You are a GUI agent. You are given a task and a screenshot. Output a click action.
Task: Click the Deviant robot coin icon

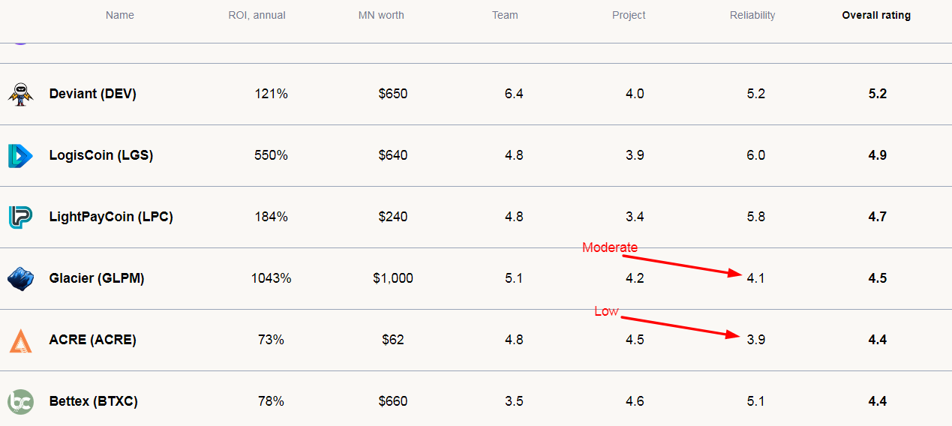pyautogui.click(x=20, y=94)
